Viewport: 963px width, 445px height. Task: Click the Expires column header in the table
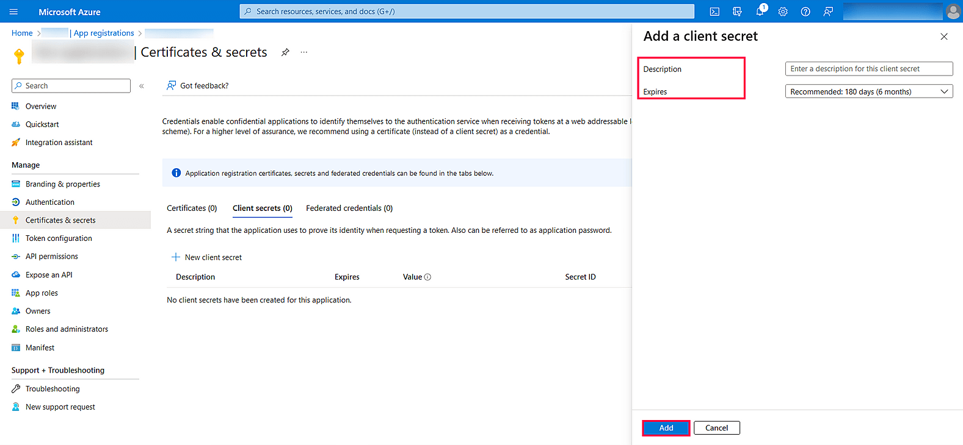[347, 277]
